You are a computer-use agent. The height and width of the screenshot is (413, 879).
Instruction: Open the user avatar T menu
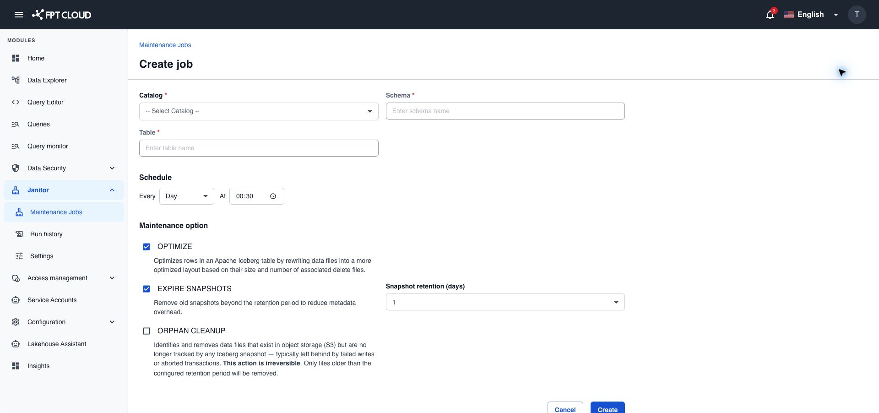coord(857,15)
